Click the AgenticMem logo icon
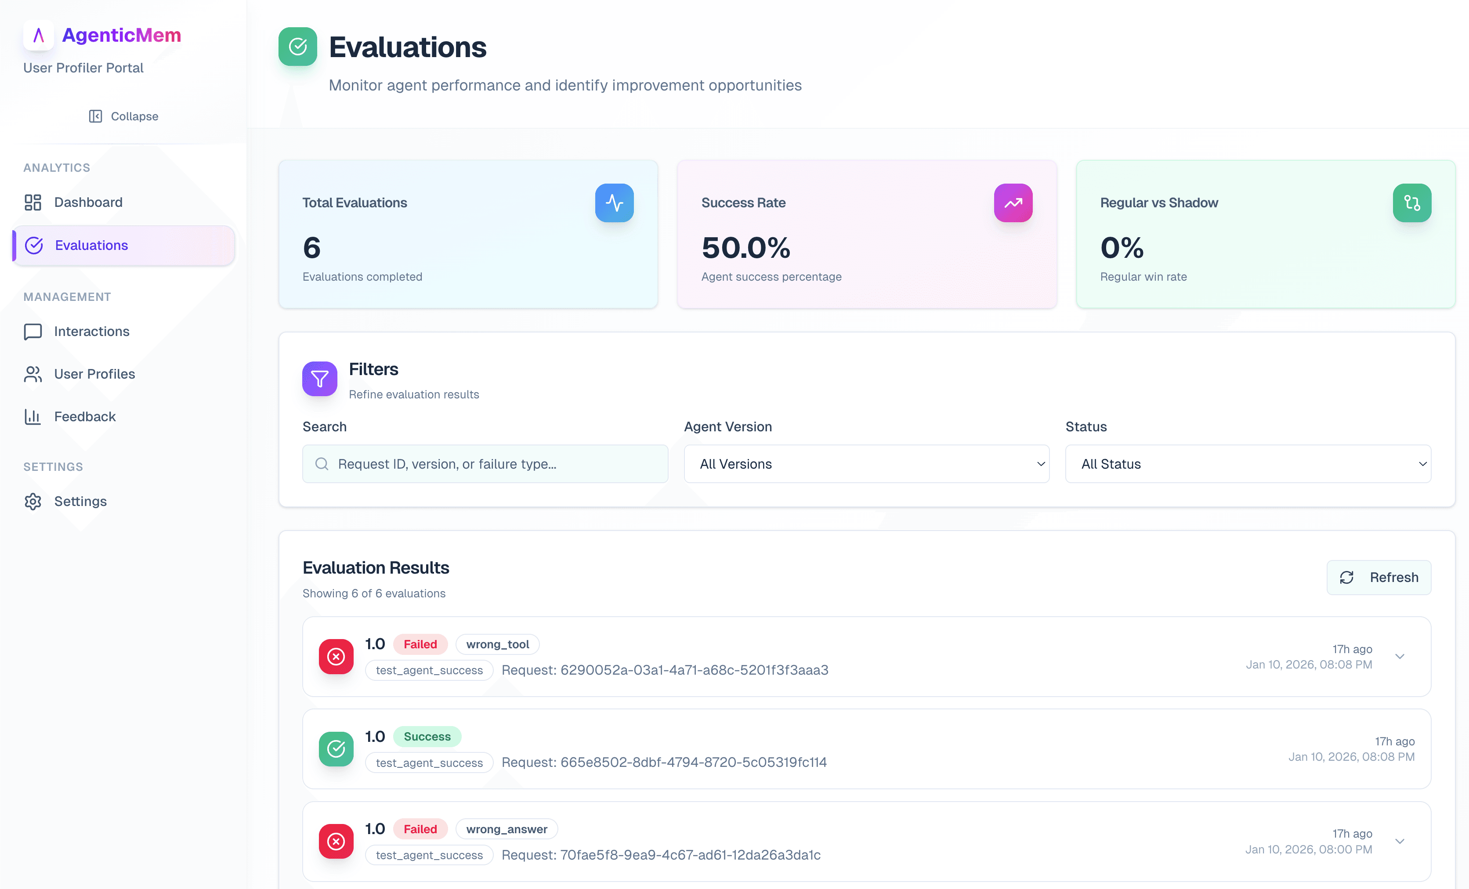 [38, 35]
